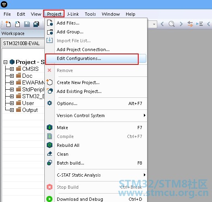Click the New Document toolbar icon

click(x=8, y=24)
